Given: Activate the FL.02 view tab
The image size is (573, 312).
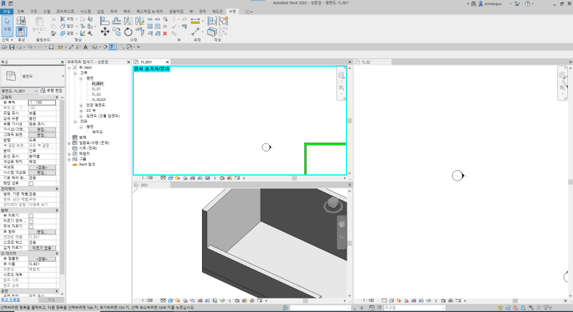Looking at the screenshot, I should [x=366, y=62].
